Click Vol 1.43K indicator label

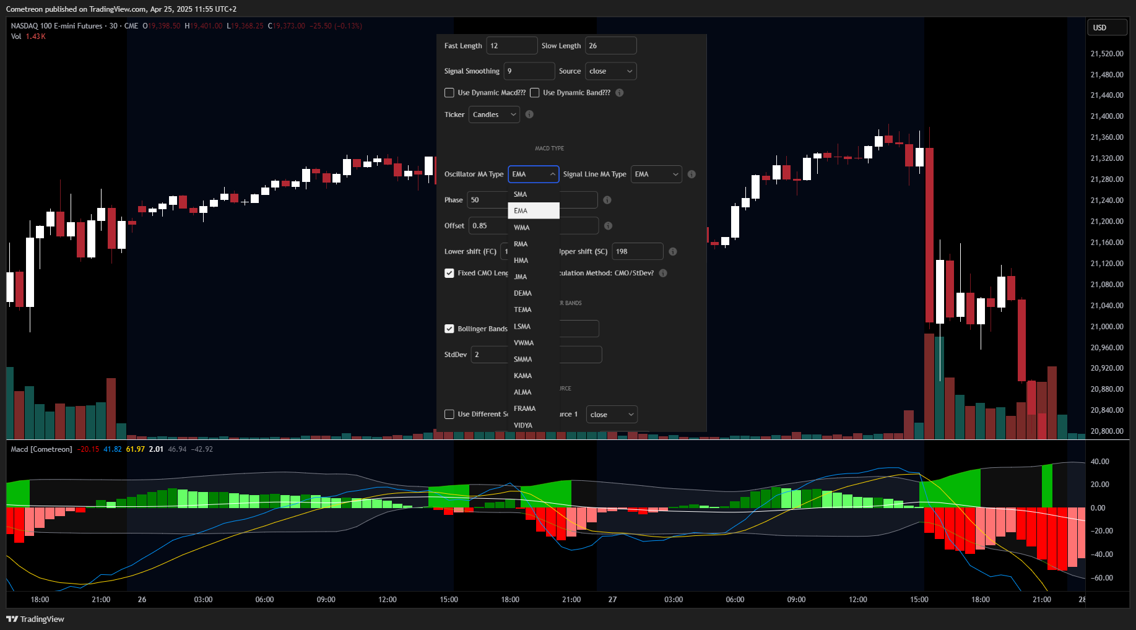click(28, 37)
